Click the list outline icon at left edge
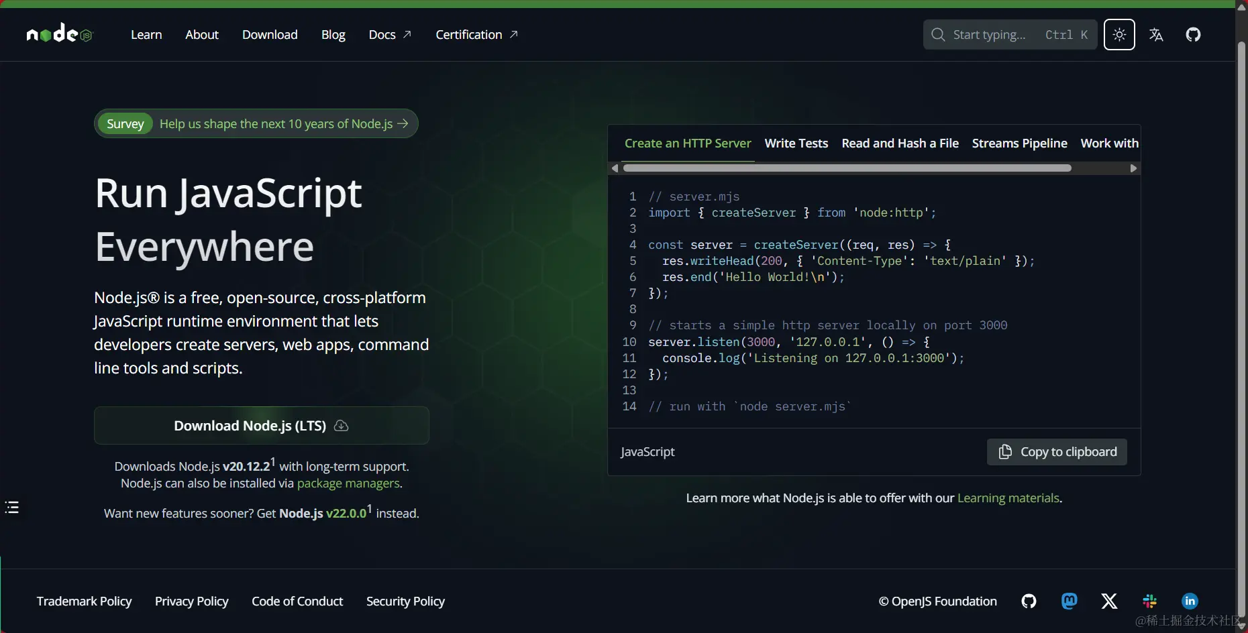This screenshot has width=1248, height=633. point(12,508)
